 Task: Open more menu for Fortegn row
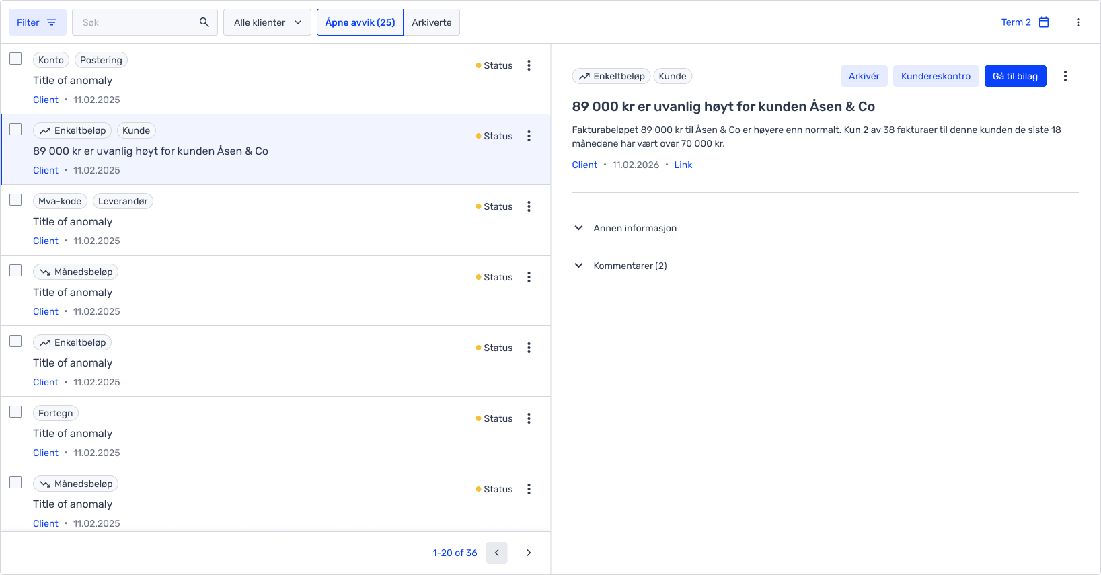click(x=529, y=418)
